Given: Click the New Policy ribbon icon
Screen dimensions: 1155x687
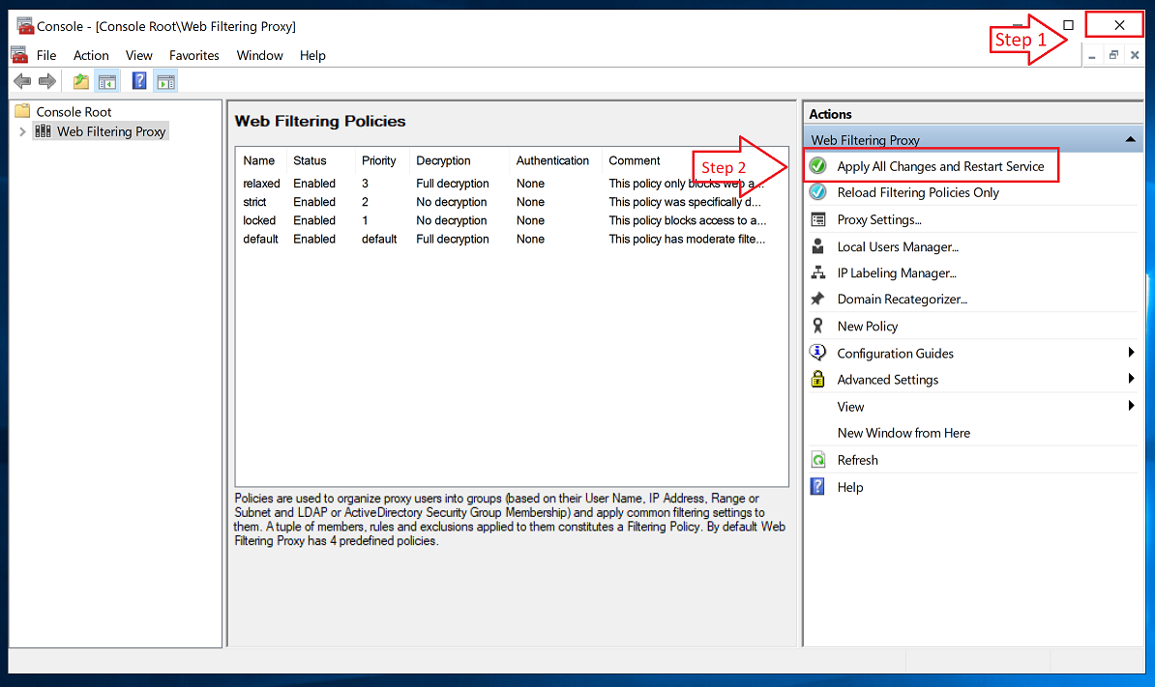Looking at the screenshot, I should (x=817, y=326).
